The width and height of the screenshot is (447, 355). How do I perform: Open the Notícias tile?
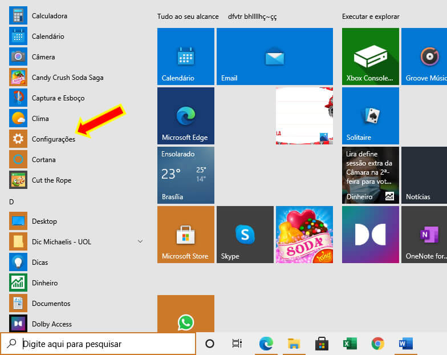pos(424,175)
